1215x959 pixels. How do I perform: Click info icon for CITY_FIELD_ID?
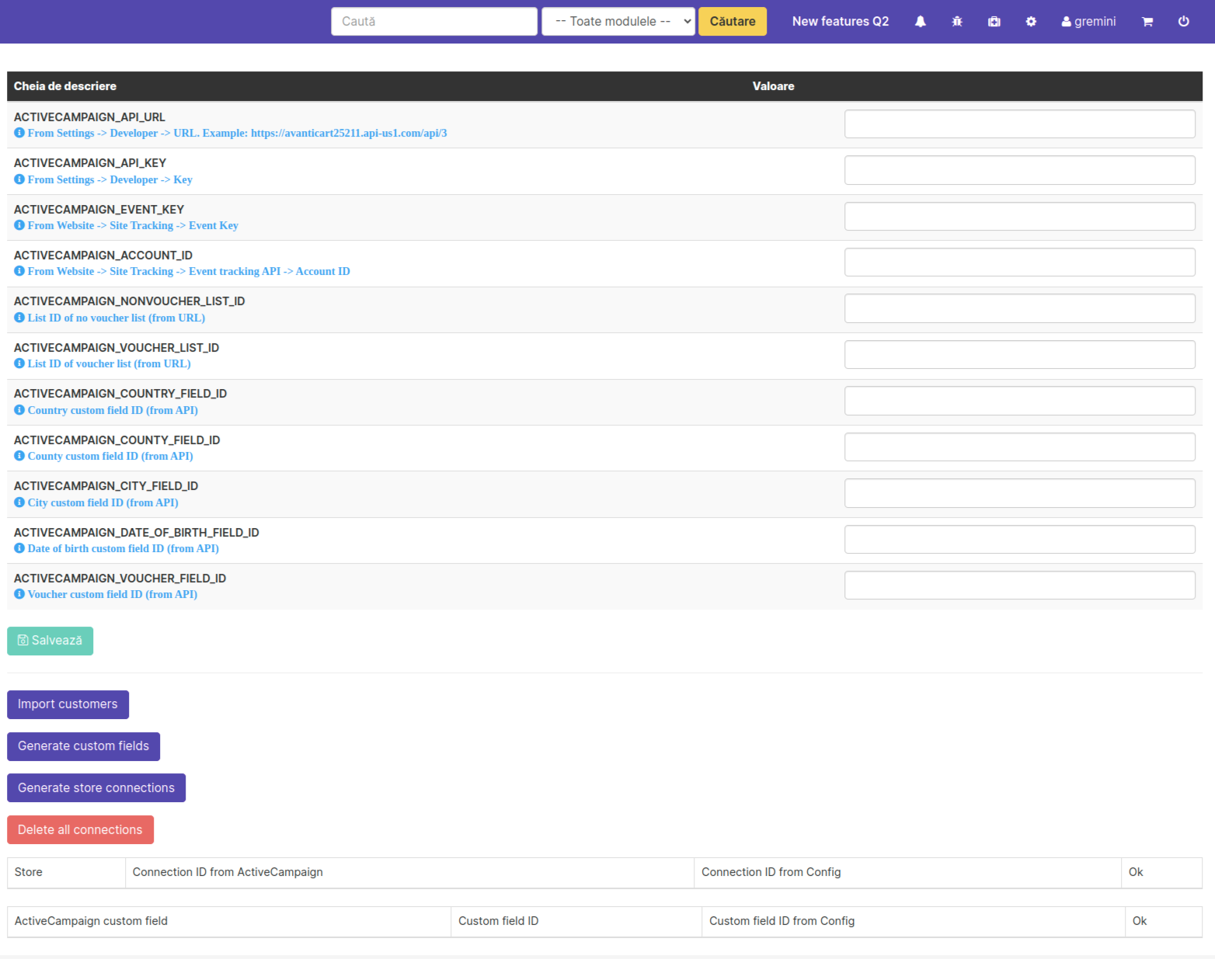pos(19,502)
